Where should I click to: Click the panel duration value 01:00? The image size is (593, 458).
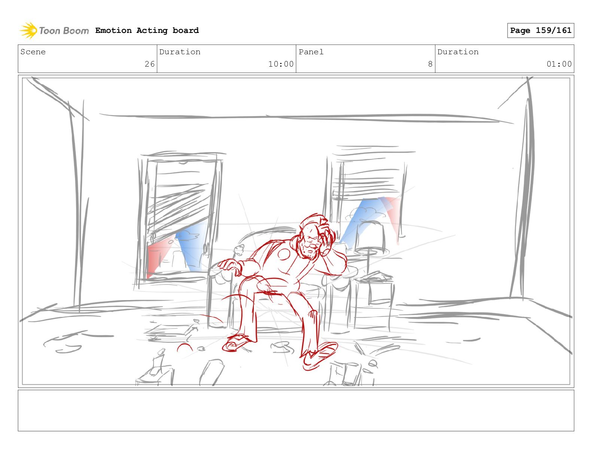pos(559,64)
